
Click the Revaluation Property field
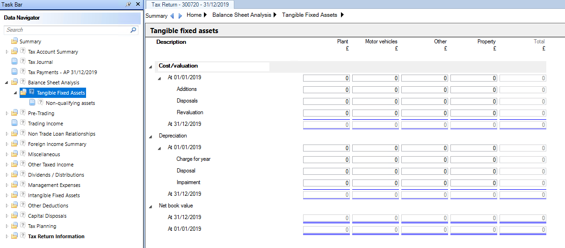(474, 113)
